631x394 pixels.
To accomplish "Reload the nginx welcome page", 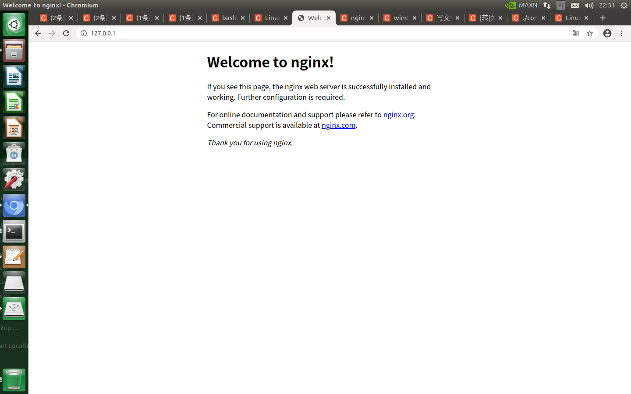I will click(66, 33).
